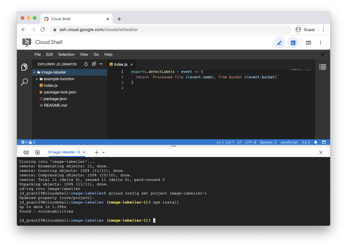
Task: Open a new terminal with the blue terminal icon
Action: [x=293, y=42]
